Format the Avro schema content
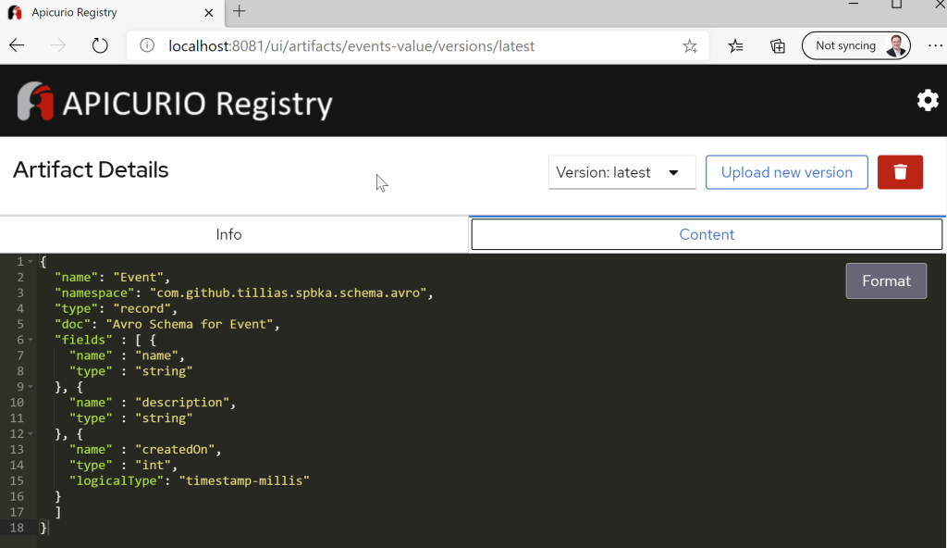Screen dimensions: 947x548 tap(885, 280)
